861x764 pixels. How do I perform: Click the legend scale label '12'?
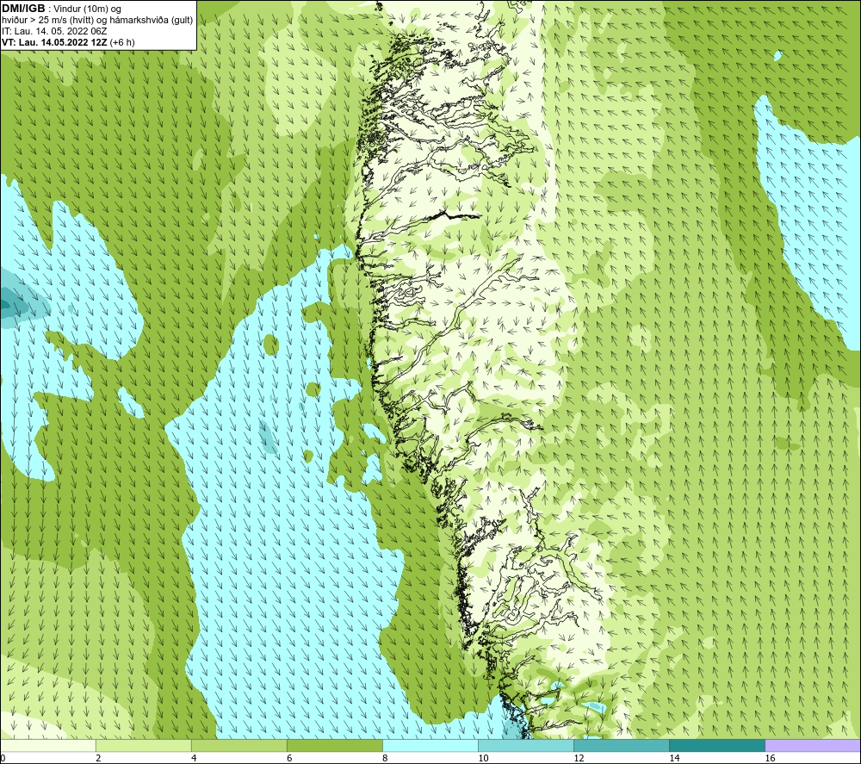(579, 758)
